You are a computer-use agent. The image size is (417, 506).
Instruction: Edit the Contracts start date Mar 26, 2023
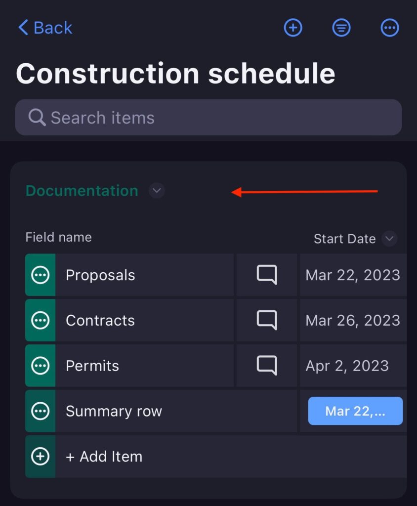[x=353, y=321]
